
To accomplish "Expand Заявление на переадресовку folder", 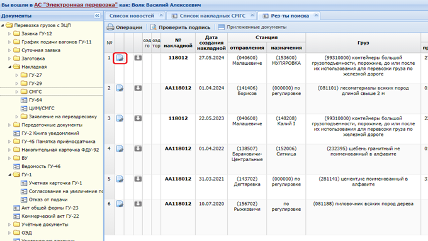I will [x=16, y=117].
